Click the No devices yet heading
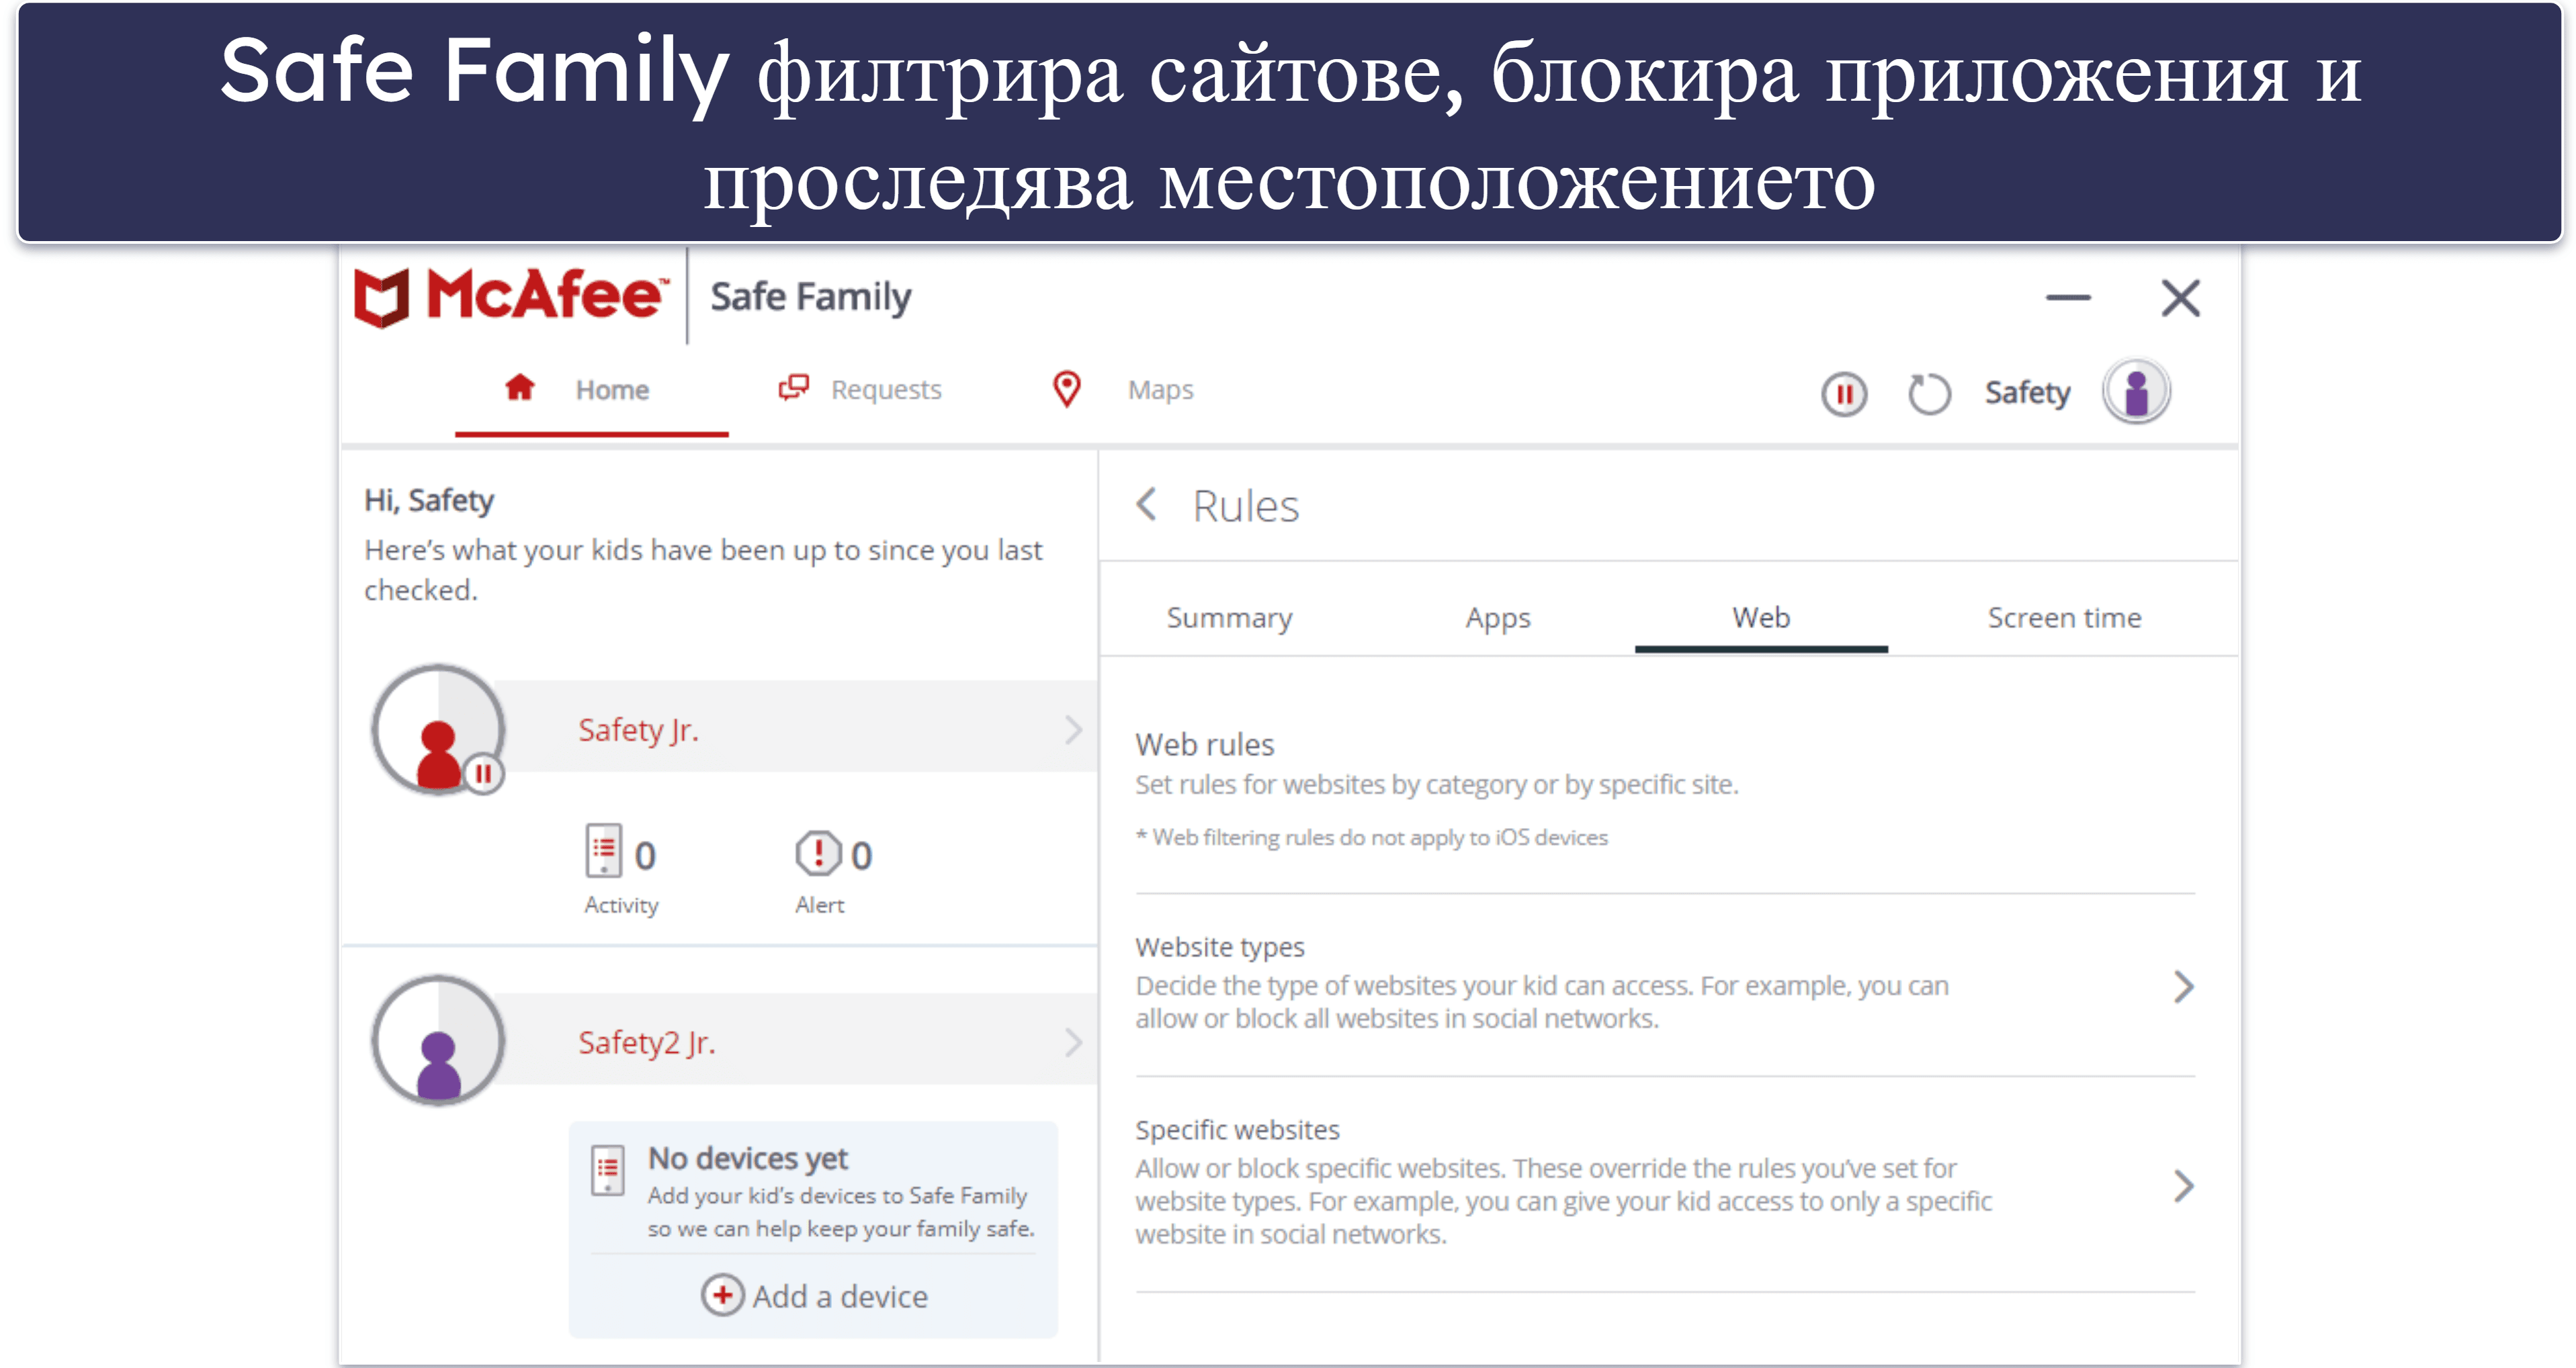This screenshot has width=2576, height=1368. pos(748,1158)
